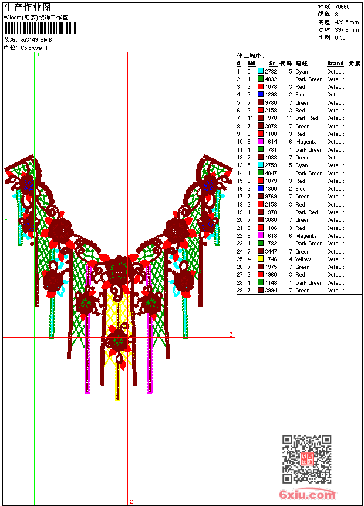
Task: Click the stitch count value 4032
Action: (271, 79)
